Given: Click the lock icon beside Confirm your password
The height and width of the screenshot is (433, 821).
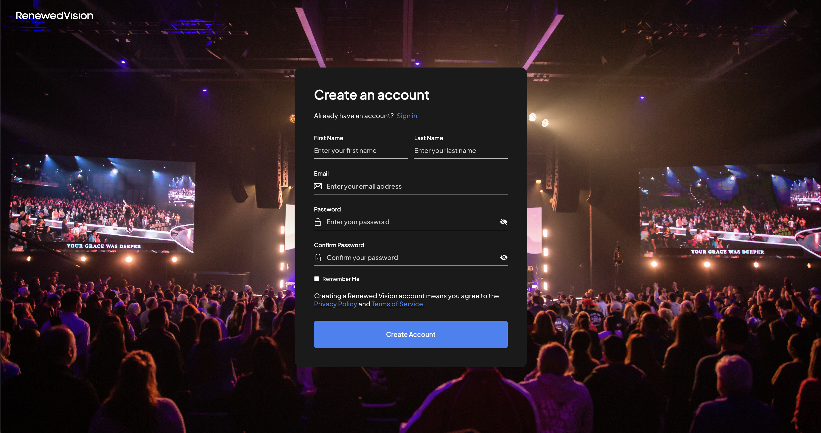Looking at the screenshot, I should 318,258.
